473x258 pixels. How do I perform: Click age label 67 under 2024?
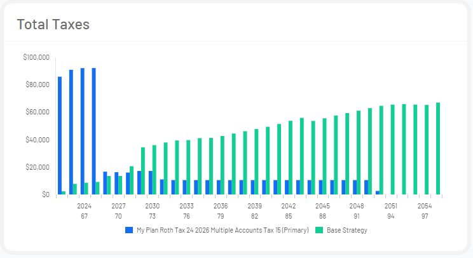coord(84,217)
